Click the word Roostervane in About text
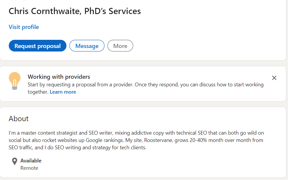 [158, 140]
